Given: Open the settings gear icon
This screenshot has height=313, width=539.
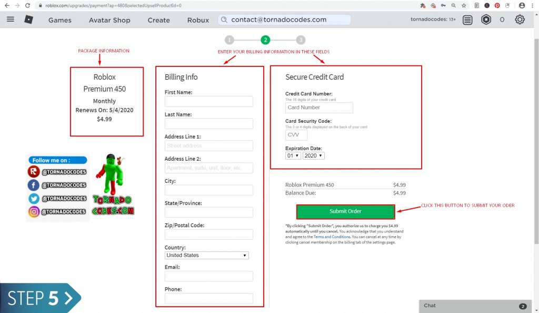Looking at the screenshot, I should pos(520,20).
